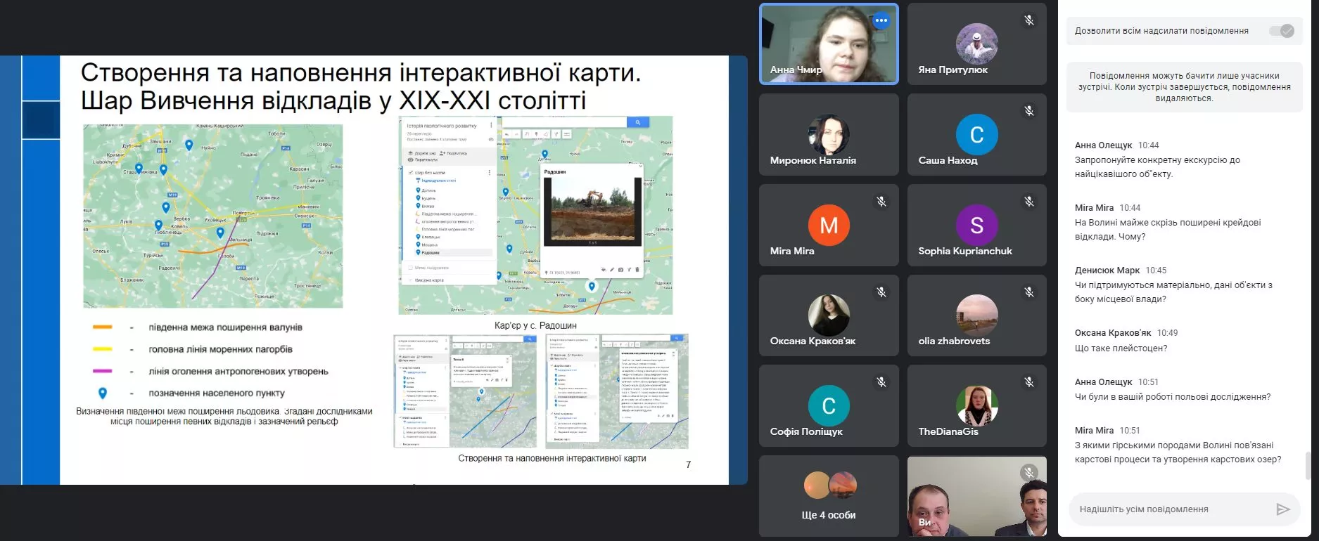The width and height of the screenshot is (1319, 541).
Task: Click muted mic icon on TheDianaGis tile
Action: coord(1029,382)
